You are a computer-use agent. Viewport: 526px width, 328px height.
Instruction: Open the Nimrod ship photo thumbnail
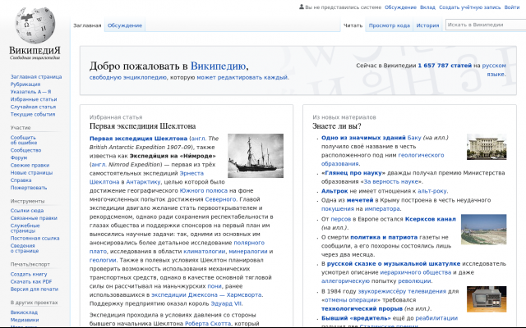256,156
